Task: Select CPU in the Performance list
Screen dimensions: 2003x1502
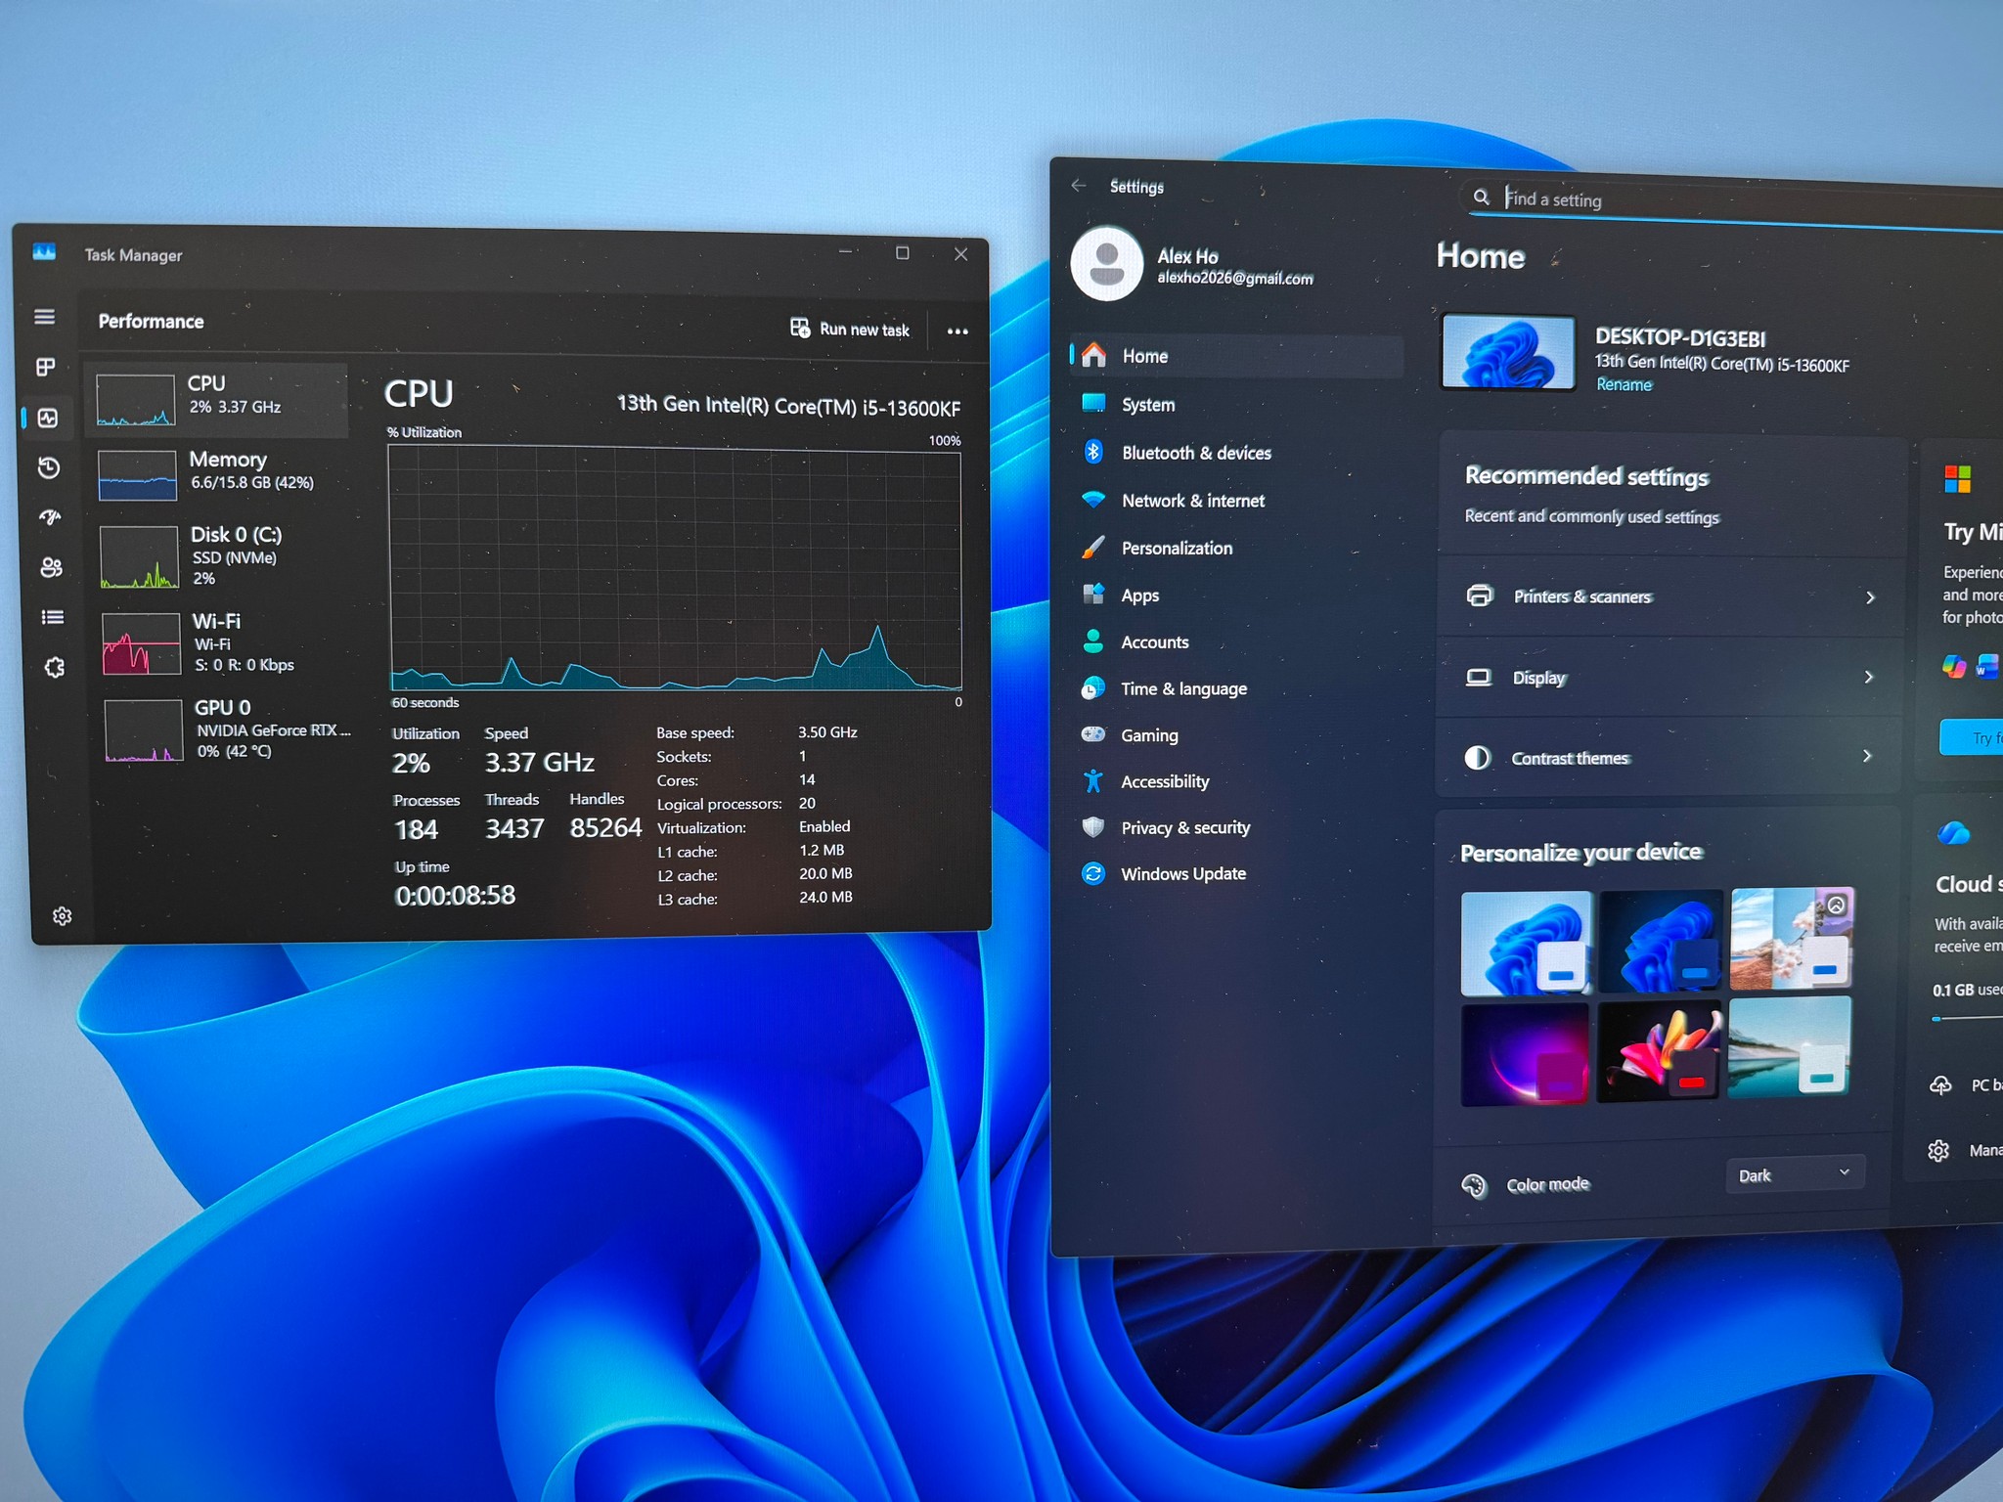Action: point(217,400)
